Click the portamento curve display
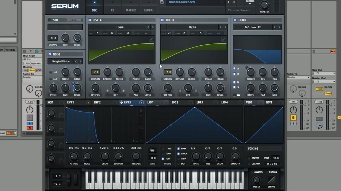 point(271,179)
